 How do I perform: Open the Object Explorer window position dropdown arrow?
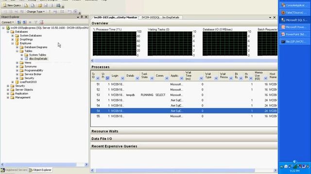point(78,17)
